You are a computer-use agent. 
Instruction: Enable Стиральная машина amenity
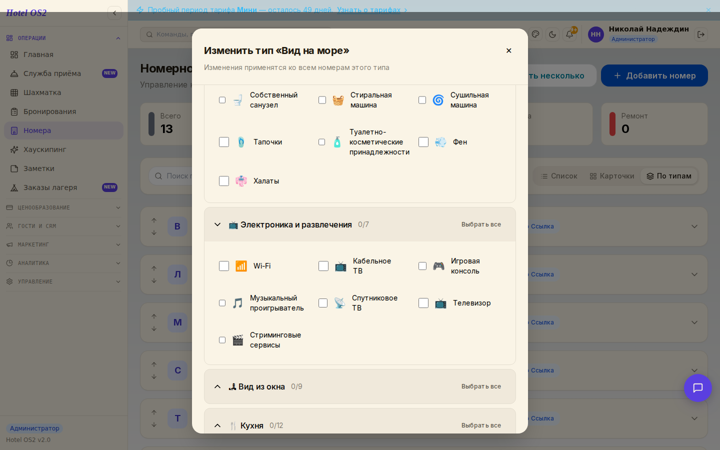coord(322,100)
